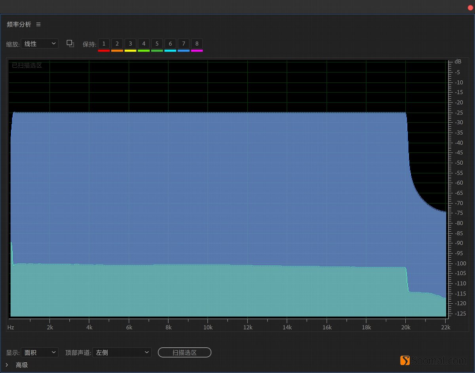Click the copy frequency data icon
The width and height of the screenshot is (475, 373).
70,44
